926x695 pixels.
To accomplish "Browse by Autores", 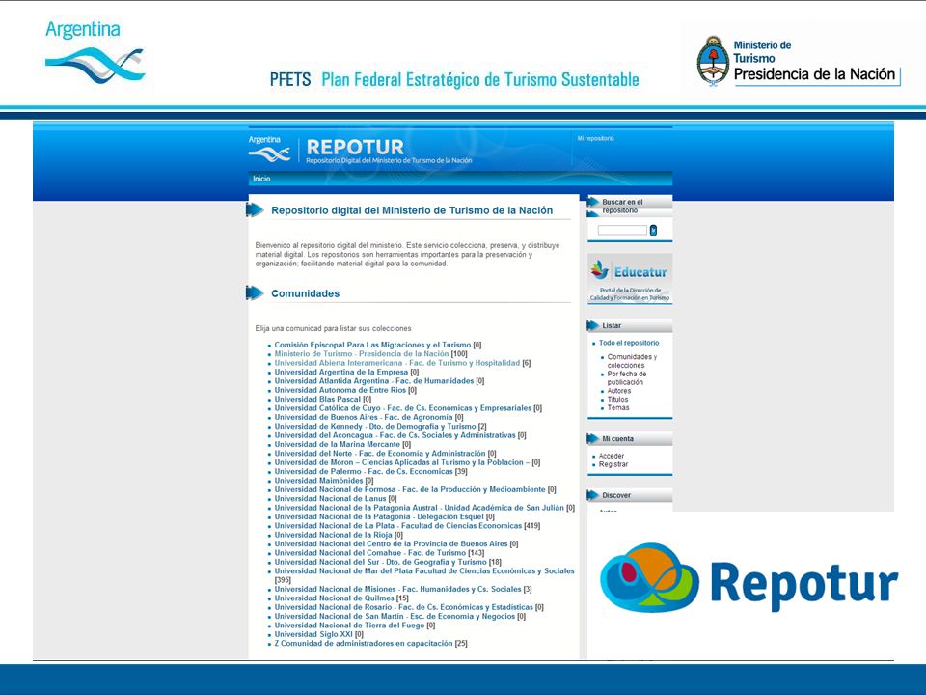I will click(x=619, y=391).
